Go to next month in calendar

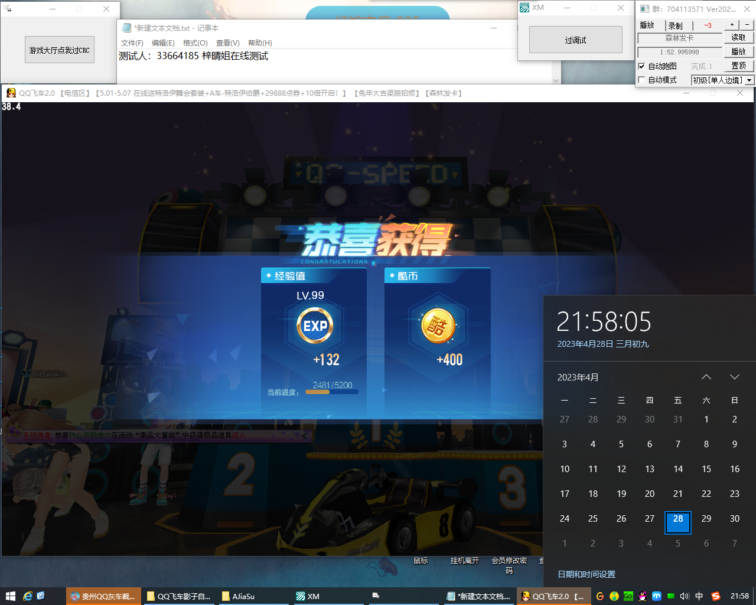tap(735, 377)
